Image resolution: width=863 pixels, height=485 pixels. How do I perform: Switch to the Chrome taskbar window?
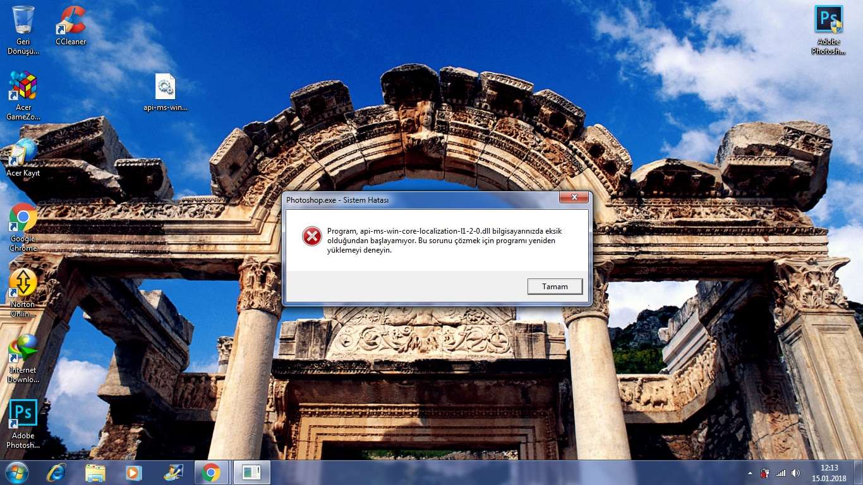coord(211,472)
